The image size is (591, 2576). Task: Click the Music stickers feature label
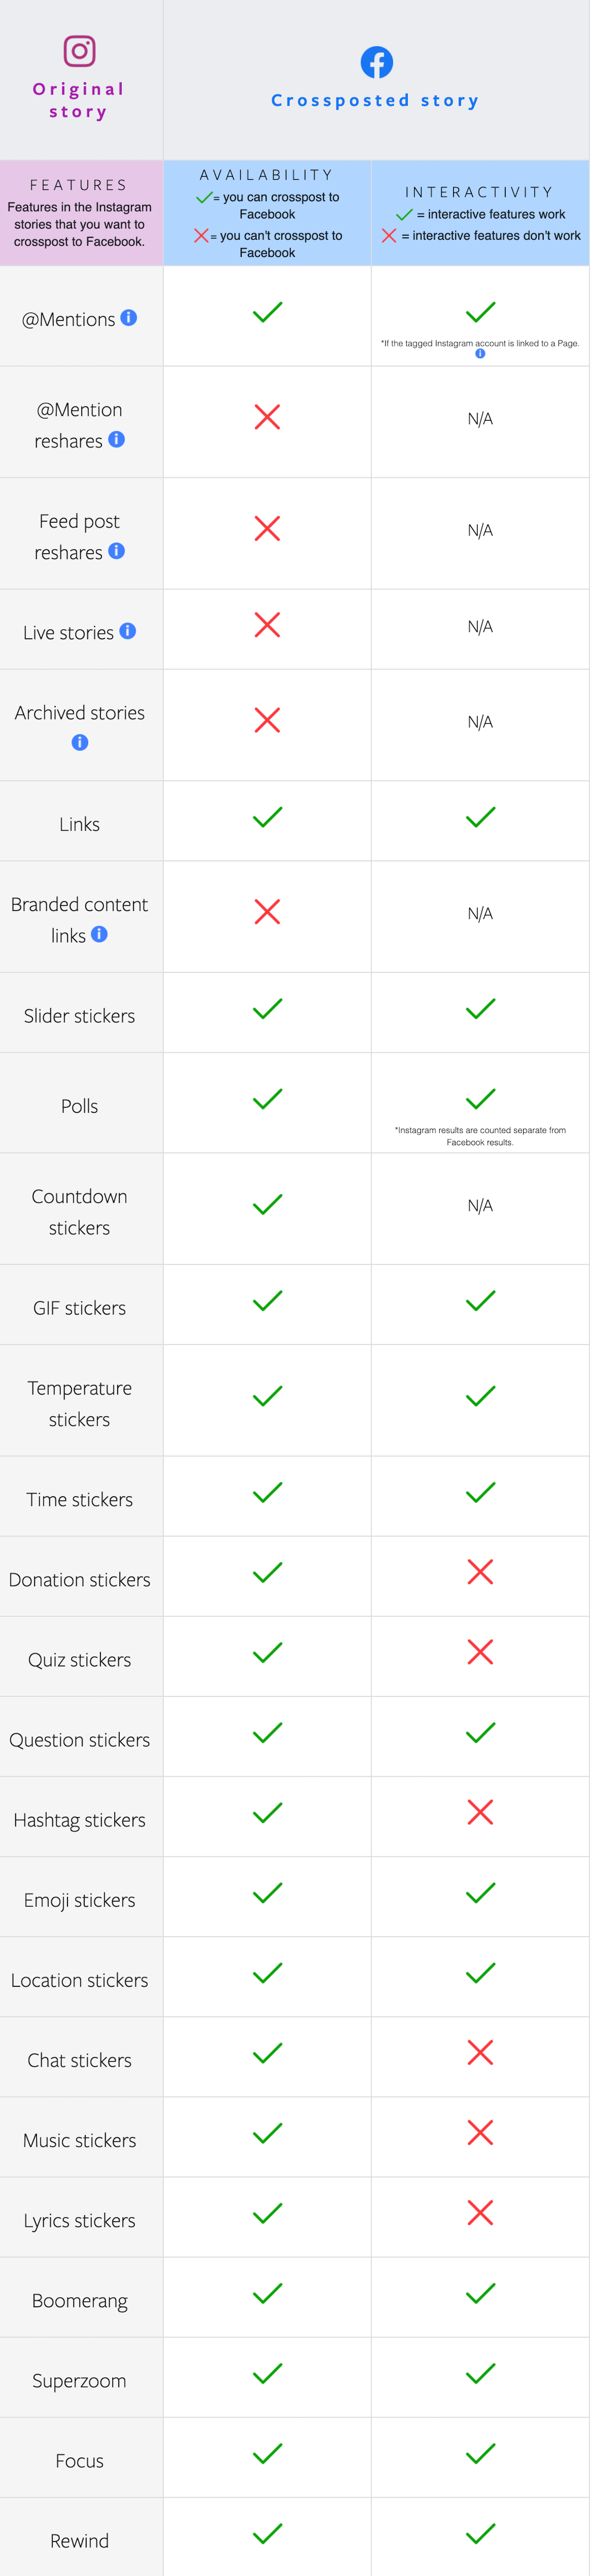(80, 2140)
